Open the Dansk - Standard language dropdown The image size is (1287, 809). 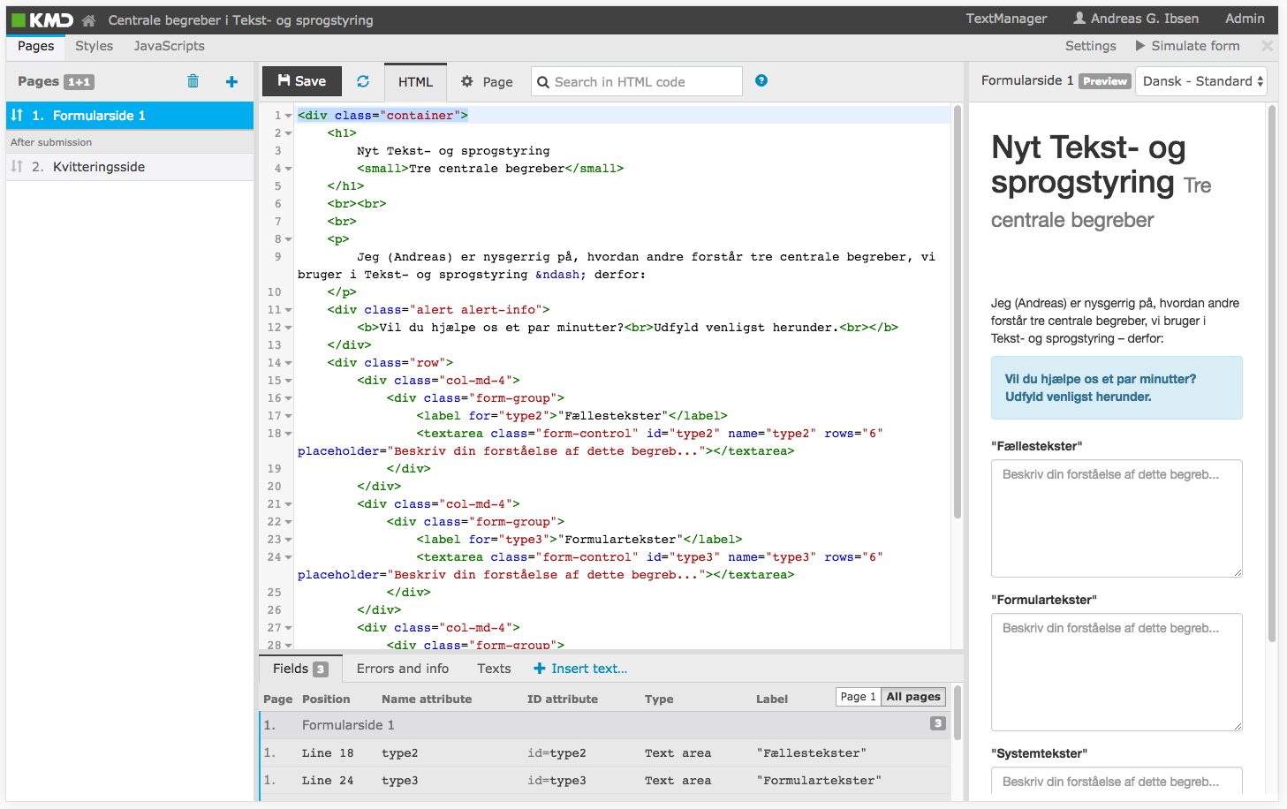coord(1201,79)
